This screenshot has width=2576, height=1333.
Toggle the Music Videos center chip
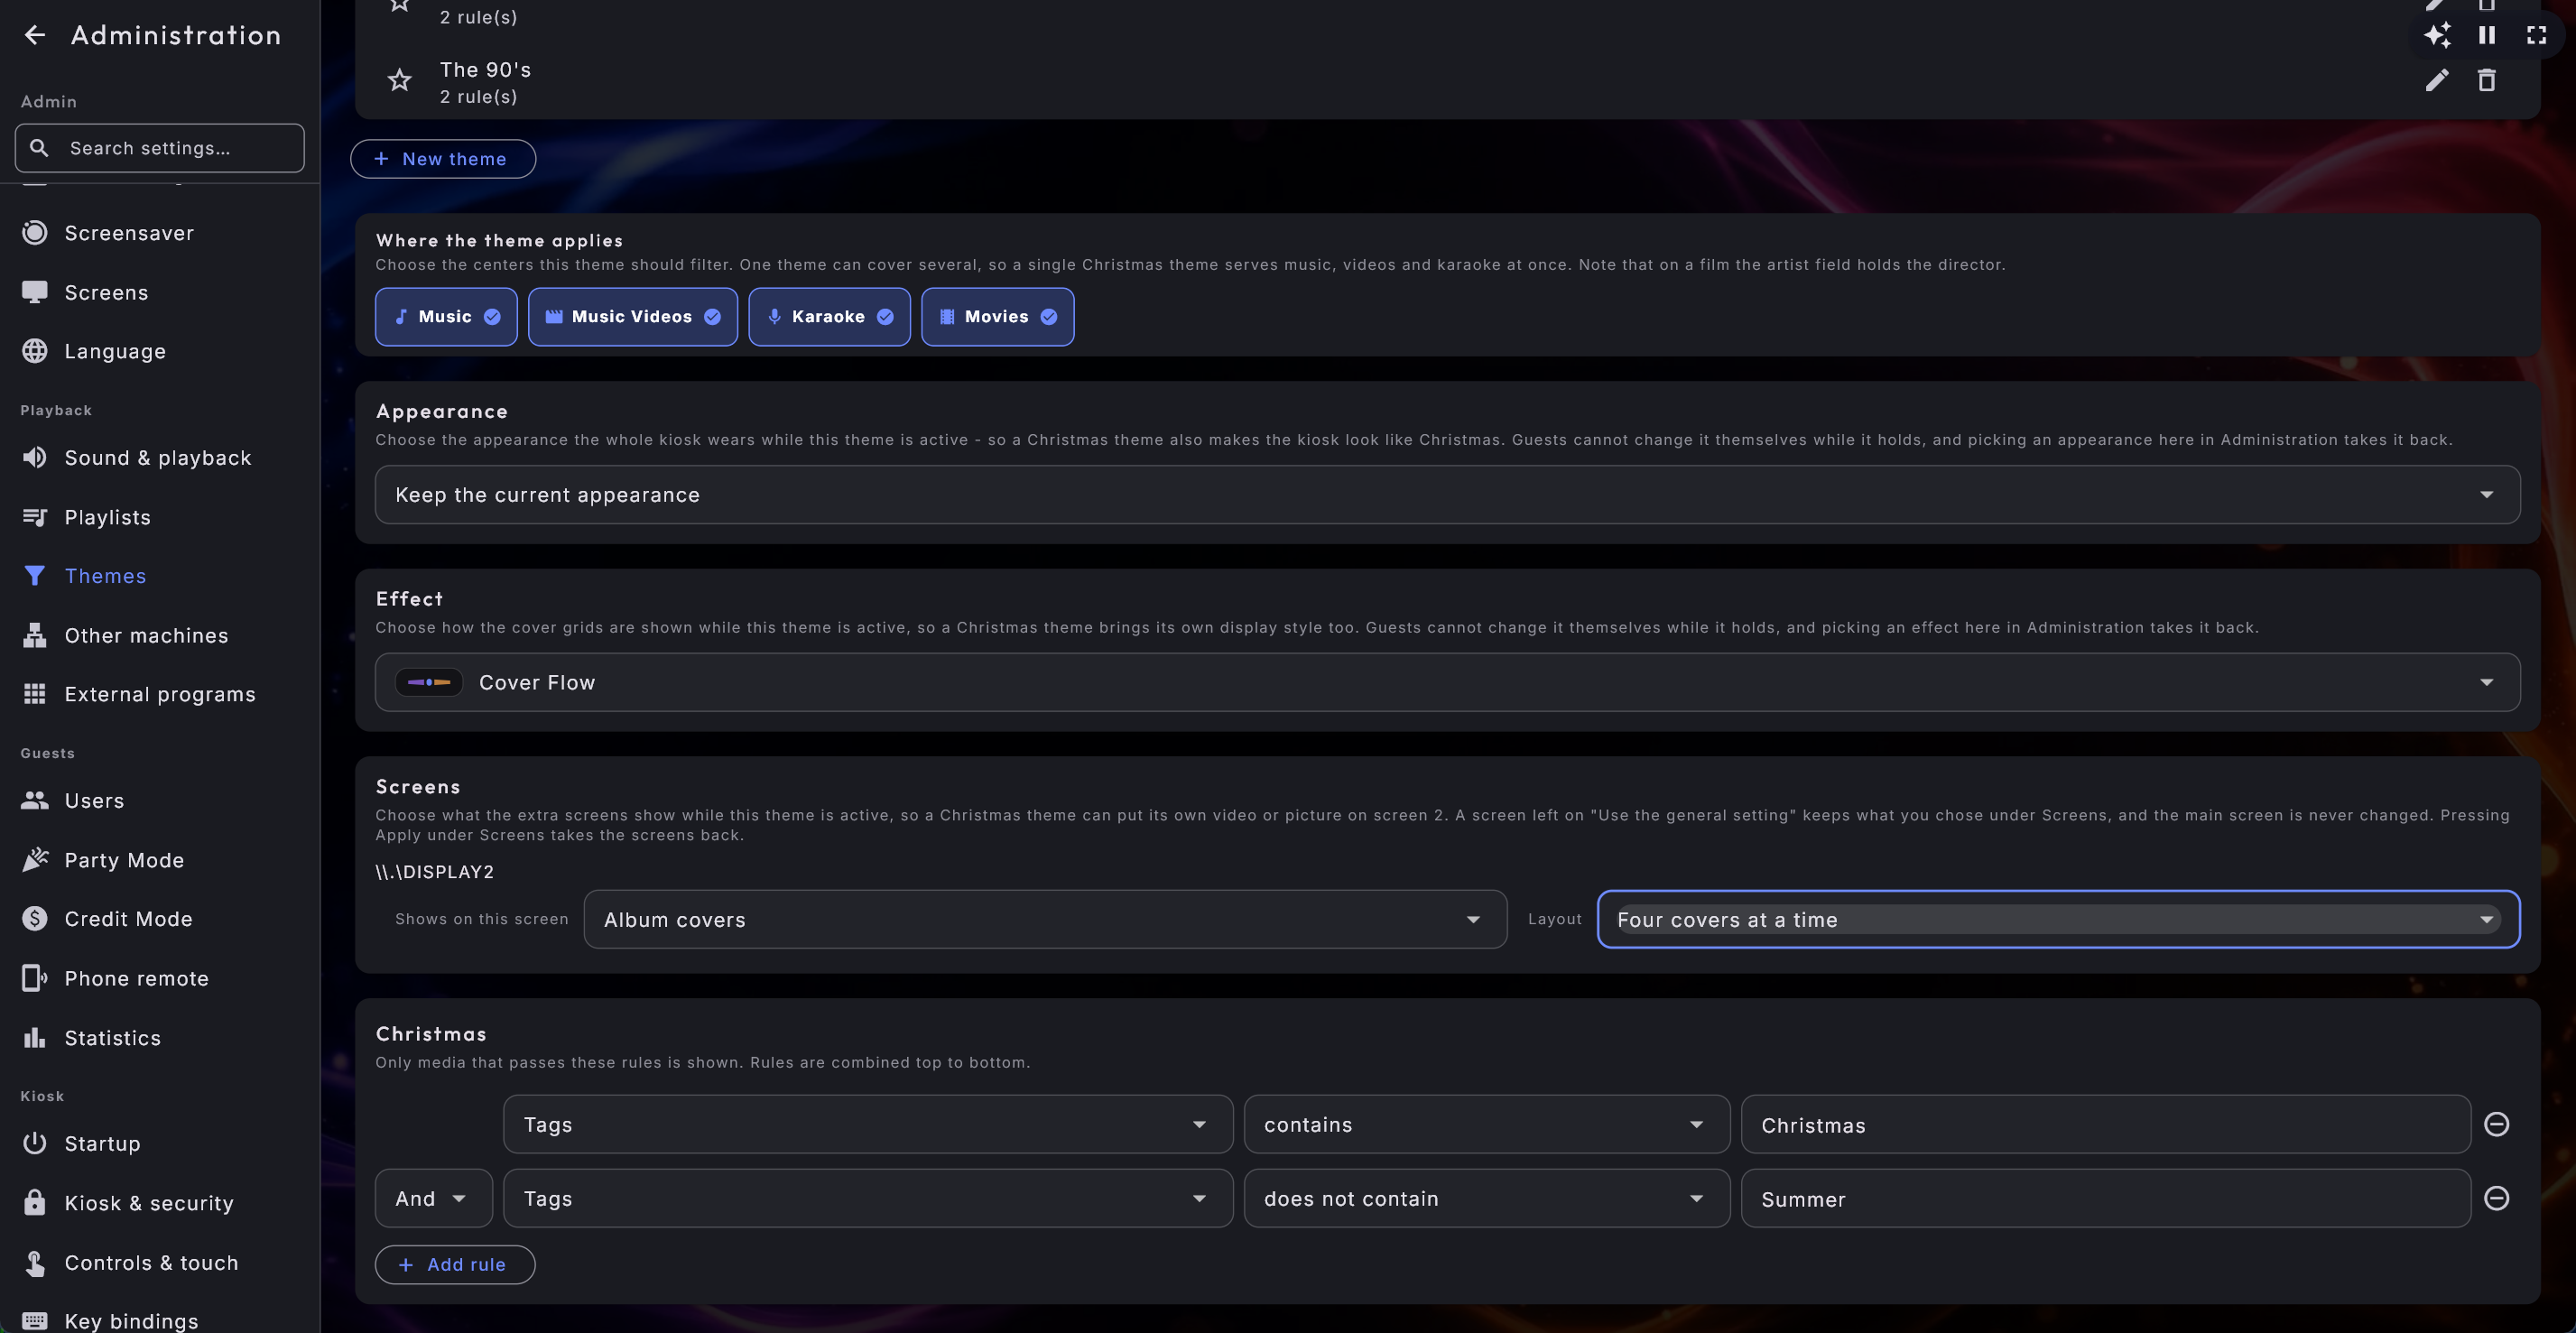(x=633, y=317)
